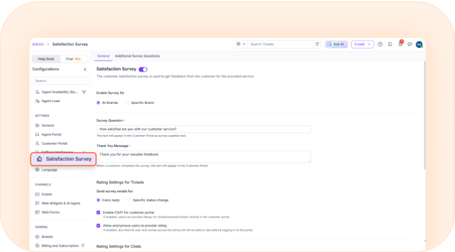Toggle the Satisfaction Survey switch
Image resolution: width=455 pixels, height=252 pixels.
143,69
